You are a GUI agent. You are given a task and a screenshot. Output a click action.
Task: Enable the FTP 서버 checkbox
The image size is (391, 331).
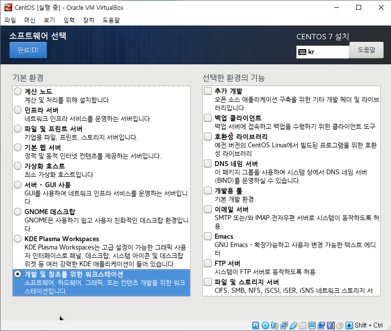pyautogui.click(x=208, y=263)
